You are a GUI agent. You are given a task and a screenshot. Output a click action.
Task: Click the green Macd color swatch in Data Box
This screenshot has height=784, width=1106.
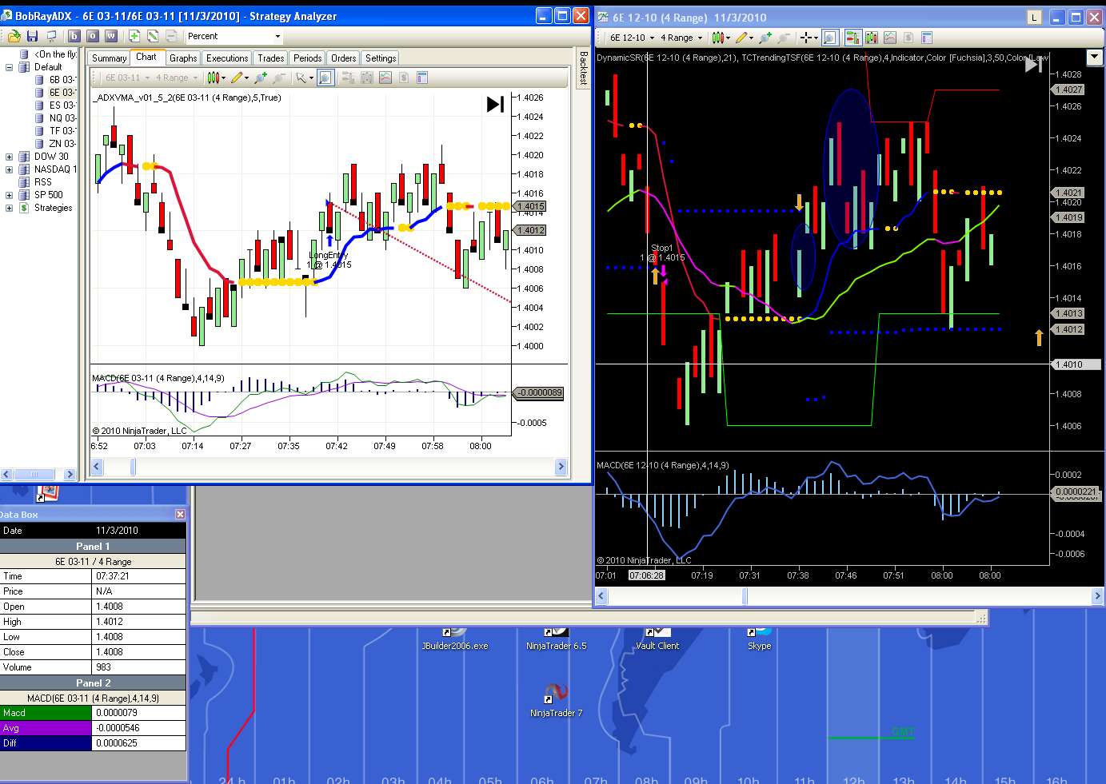(46, 713)
